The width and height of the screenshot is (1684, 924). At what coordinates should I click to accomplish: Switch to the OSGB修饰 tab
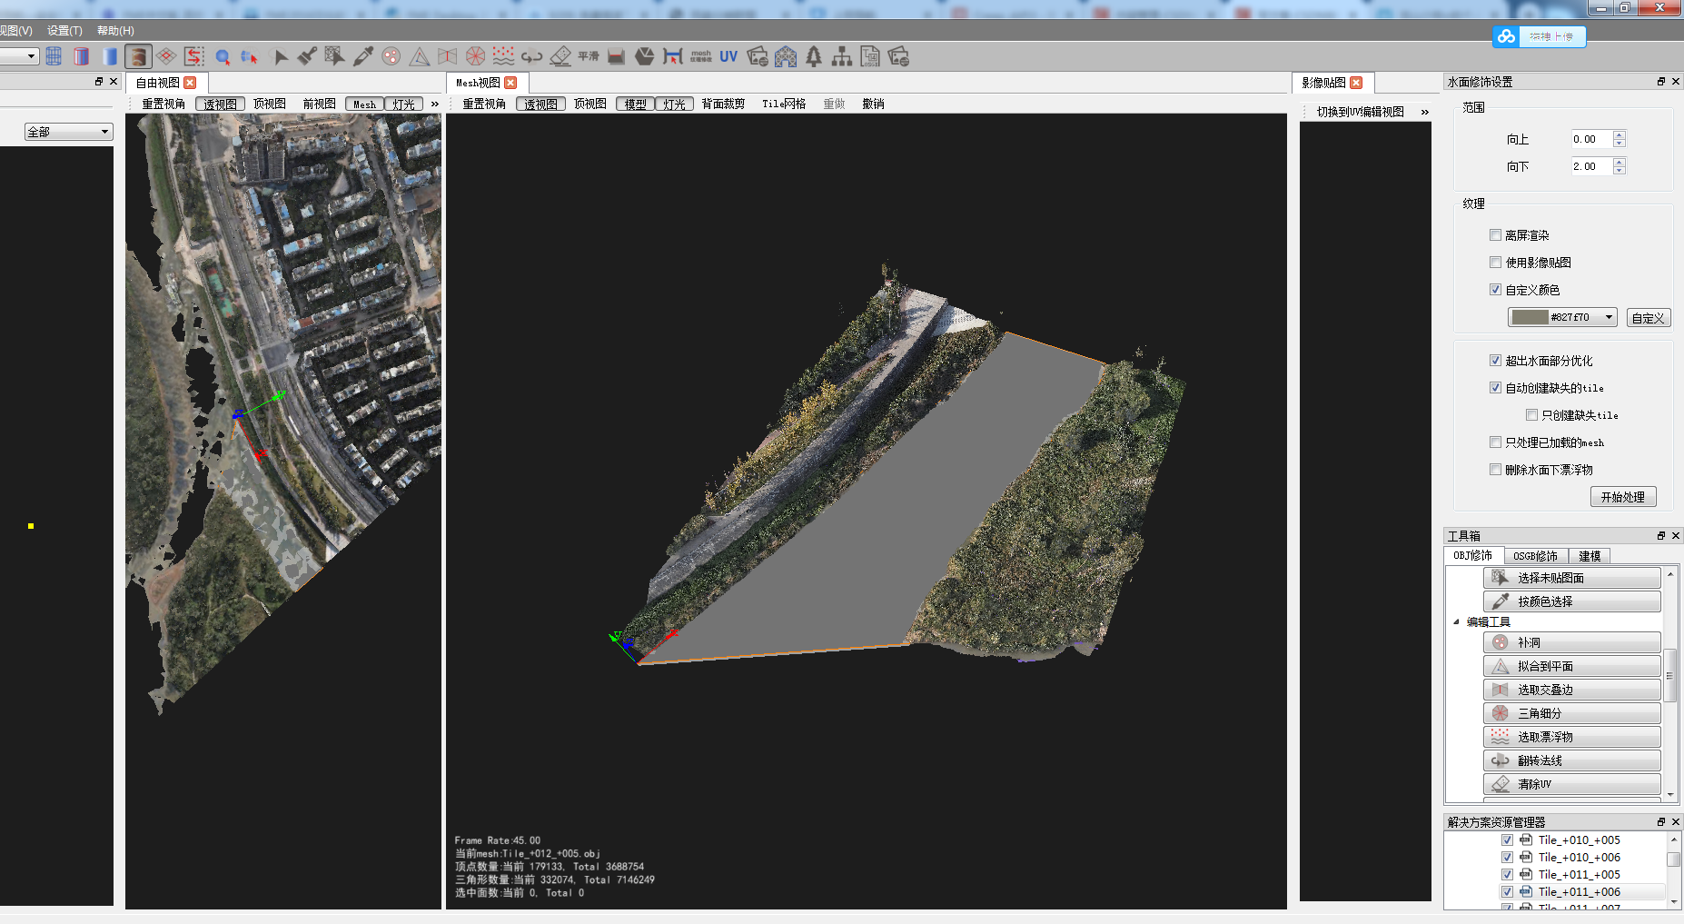point(1535,555)
